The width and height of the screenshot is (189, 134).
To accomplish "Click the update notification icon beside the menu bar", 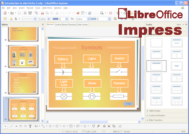I will pos(183,8).
